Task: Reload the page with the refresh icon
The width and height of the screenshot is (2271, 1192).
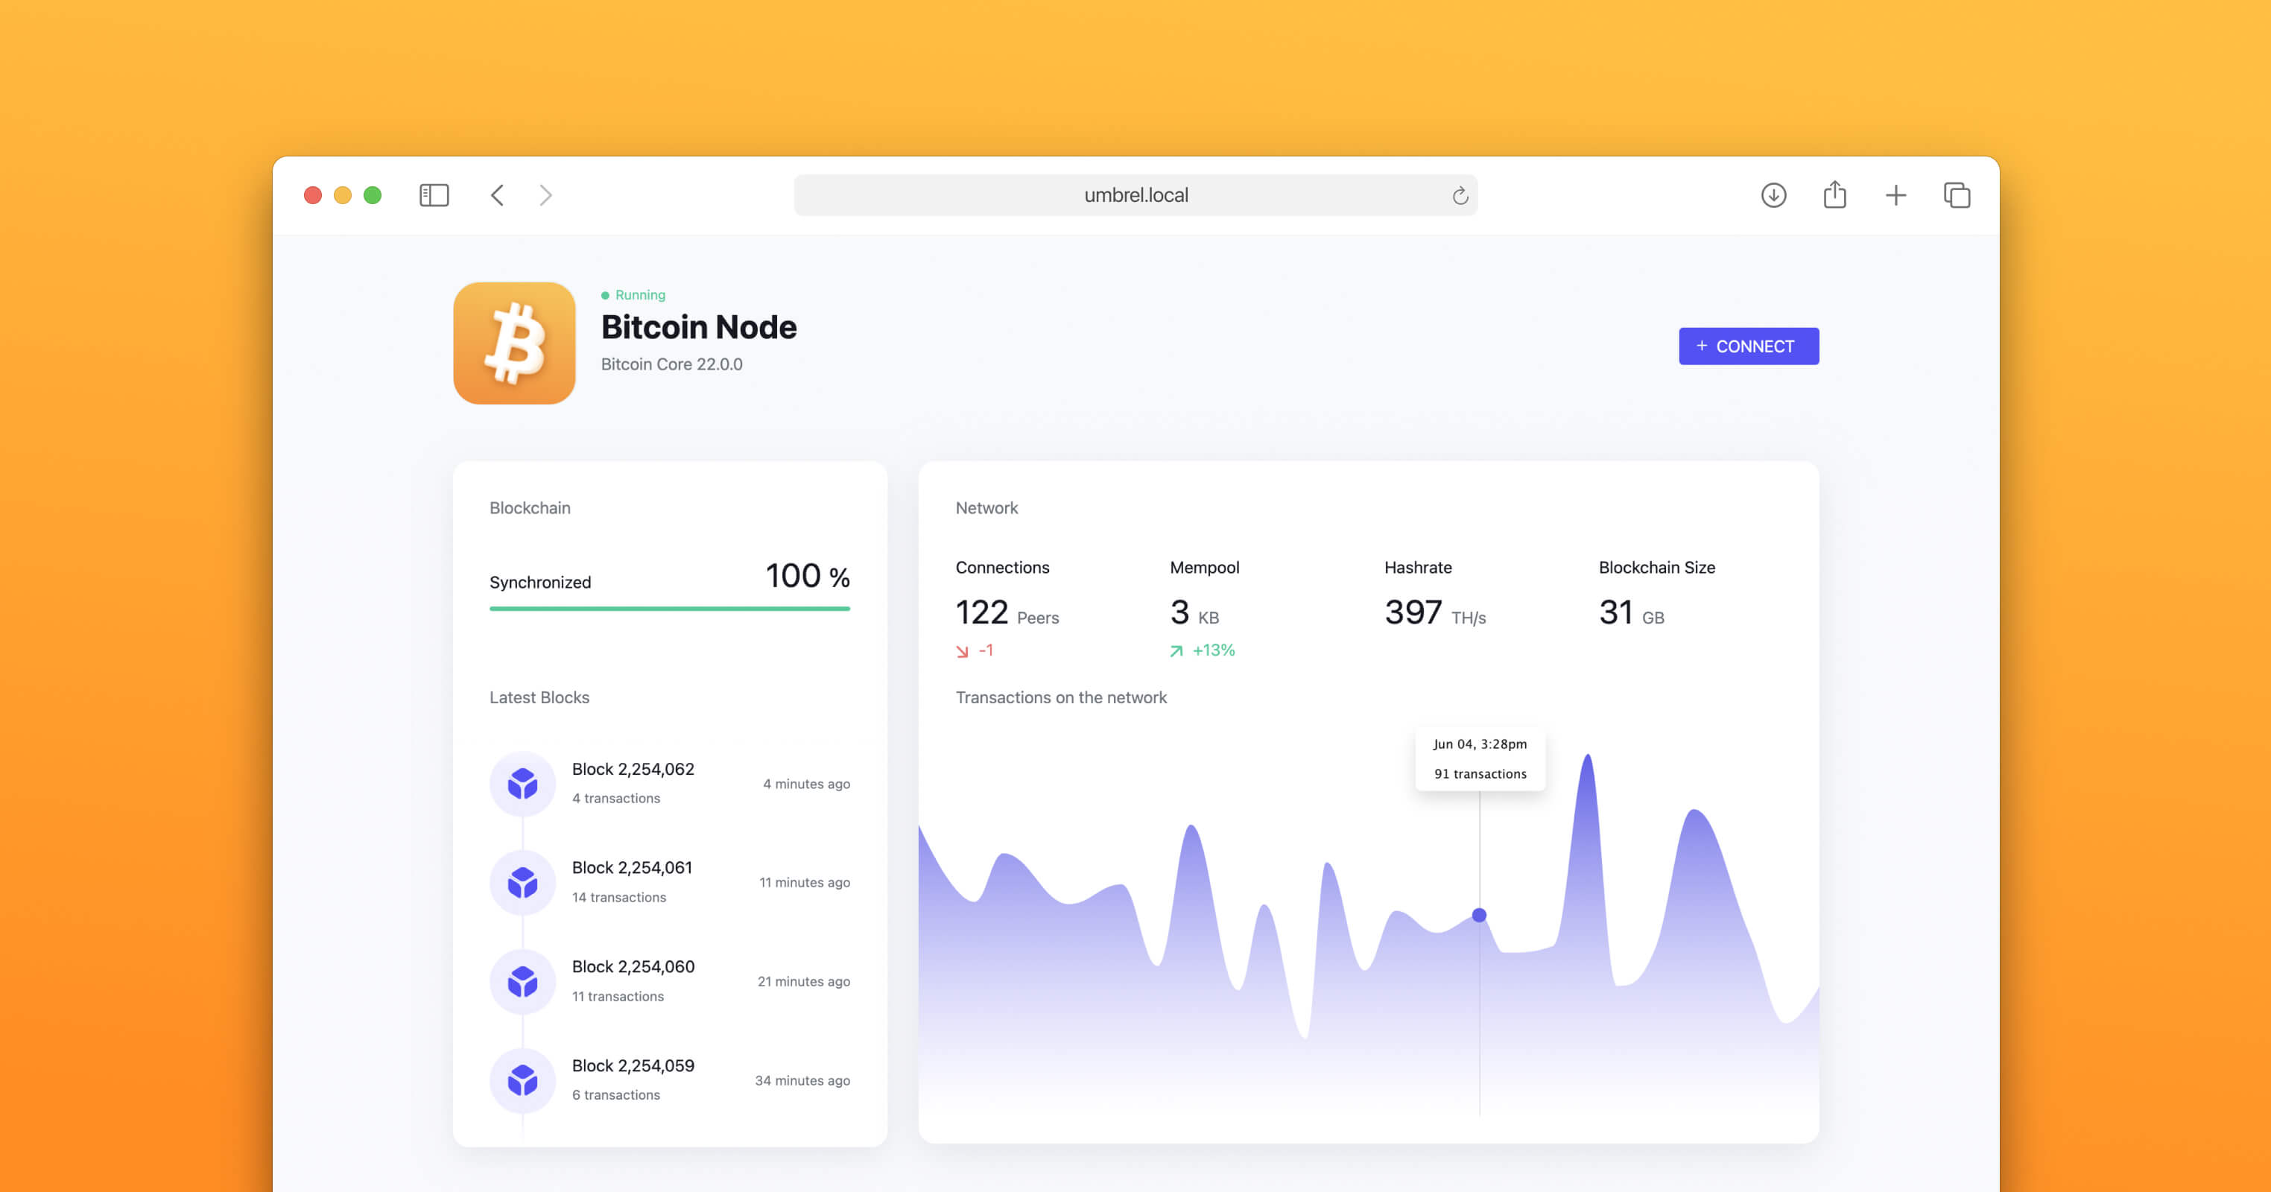Action: (x=1460, y=195)
